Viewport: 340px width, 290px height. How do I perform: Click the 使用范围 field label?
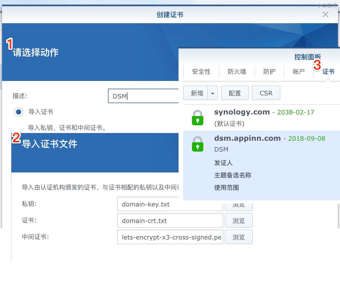click(x=227, y=188)
